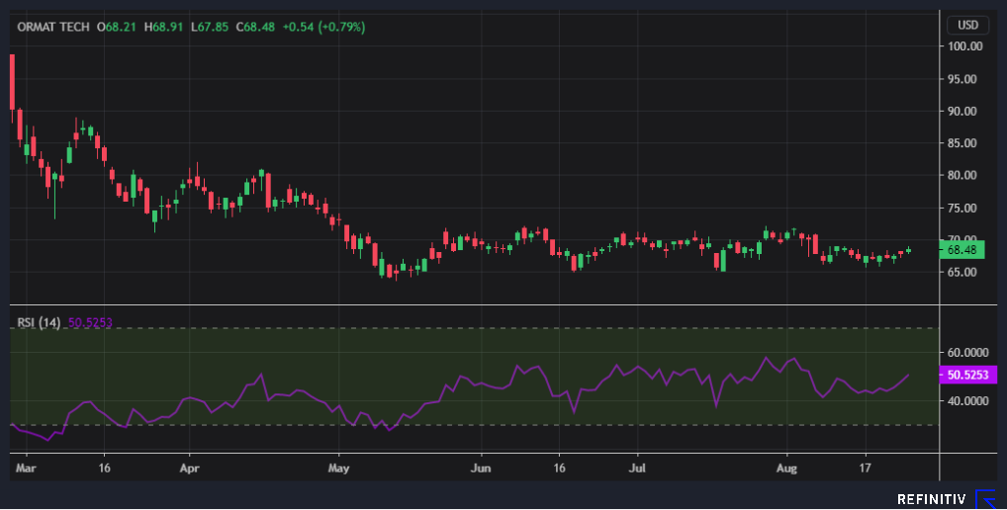Click the Jul label on time axis
The height and width of the screenshot is (510, 1007).
click(637, 468)
